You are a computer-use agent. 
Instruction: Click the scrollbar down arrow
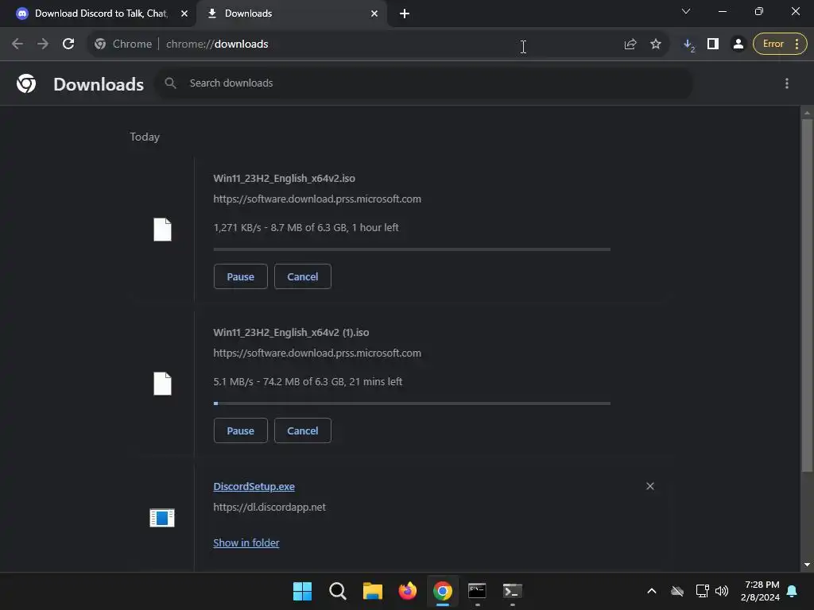point(807,565)
